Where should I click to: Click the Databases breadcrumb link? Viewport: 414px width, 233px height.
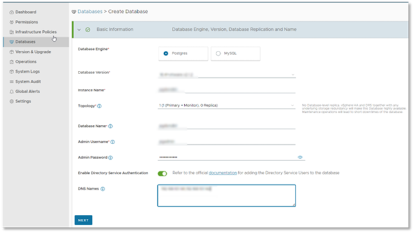89,12
